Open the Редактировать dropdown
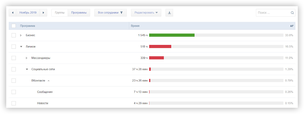This screenshot has width=304, height=114. [x=146, y=13]
